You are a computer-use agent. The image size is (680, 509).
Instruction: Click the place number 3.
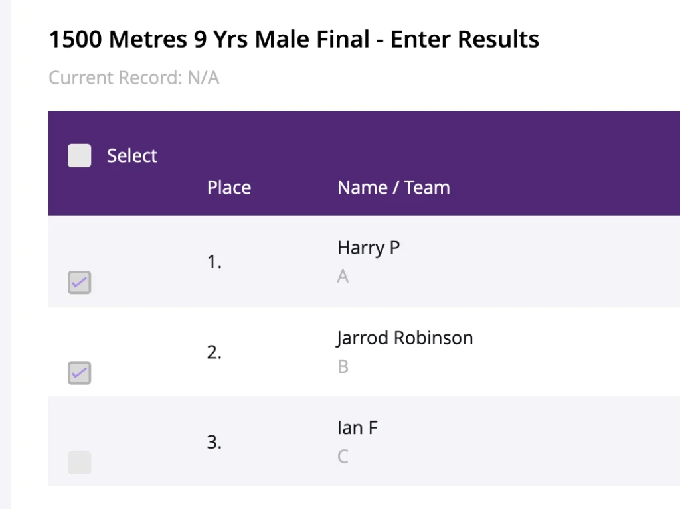click(214, 442)
